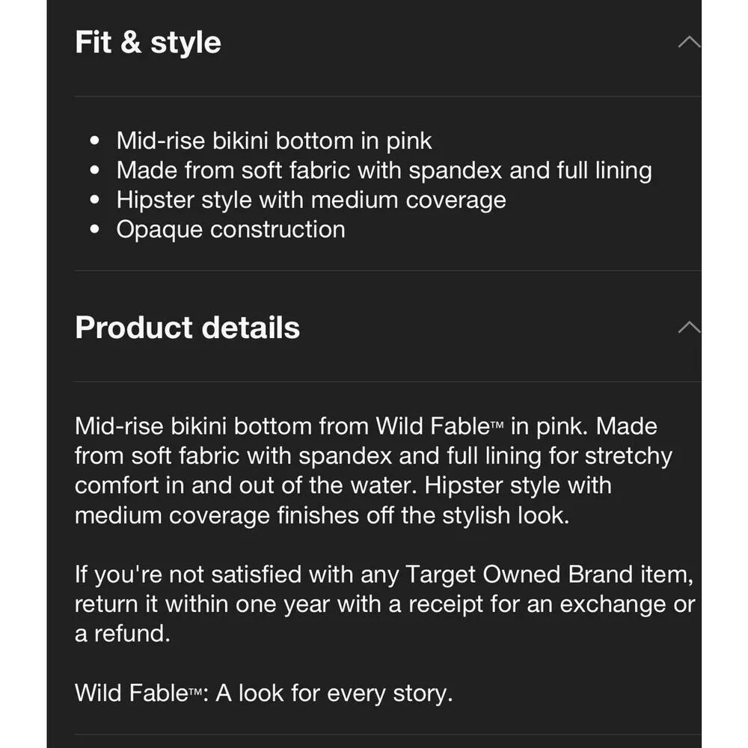Click the bullet dot beside Hipster style
This screenshot has width=748, height=748.
click(x=94, y=200)
